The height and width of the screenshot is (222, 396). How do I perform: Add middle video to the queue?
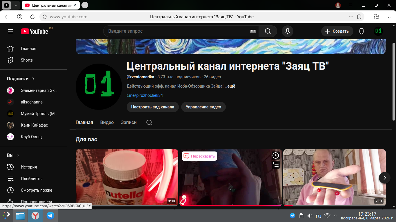(x=276, y=165)
